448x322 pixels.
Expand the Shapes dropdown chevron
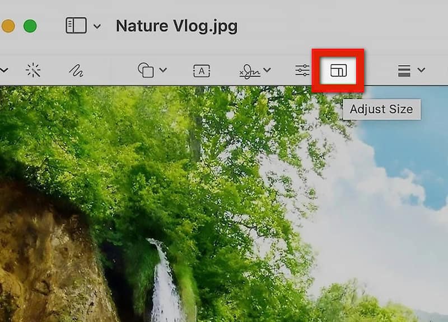click(x=163, y=70)
